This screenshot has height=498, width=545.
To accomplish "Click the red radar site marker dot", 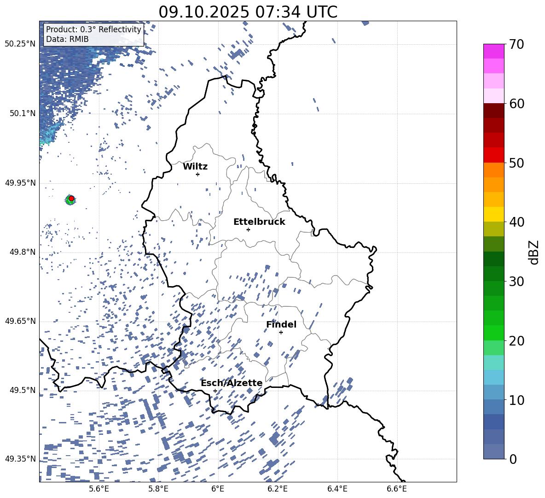I will pos(71,198).
